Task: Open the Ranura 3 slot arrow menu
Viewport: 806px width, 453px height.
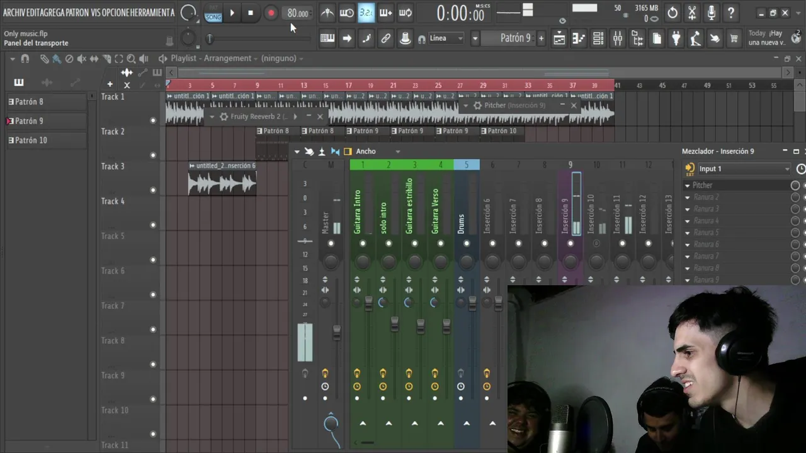Action: tap(688, 209)
